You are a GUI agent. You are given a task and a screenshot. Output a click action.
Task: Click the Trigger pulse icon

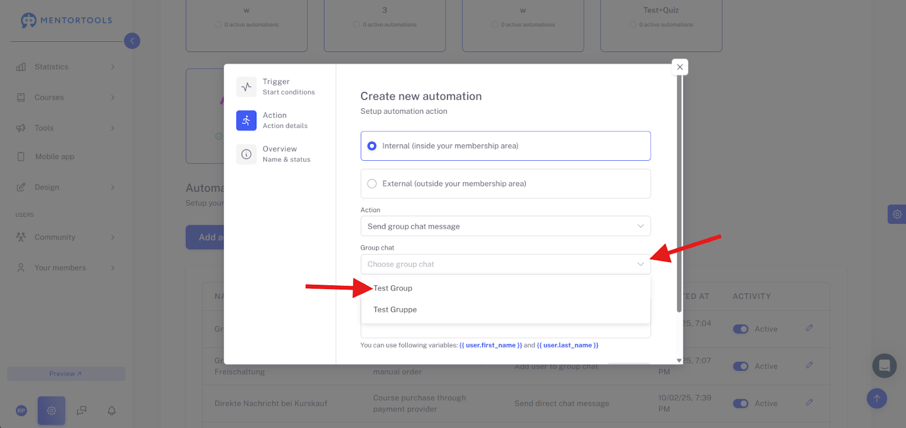[x=246, y=87]
